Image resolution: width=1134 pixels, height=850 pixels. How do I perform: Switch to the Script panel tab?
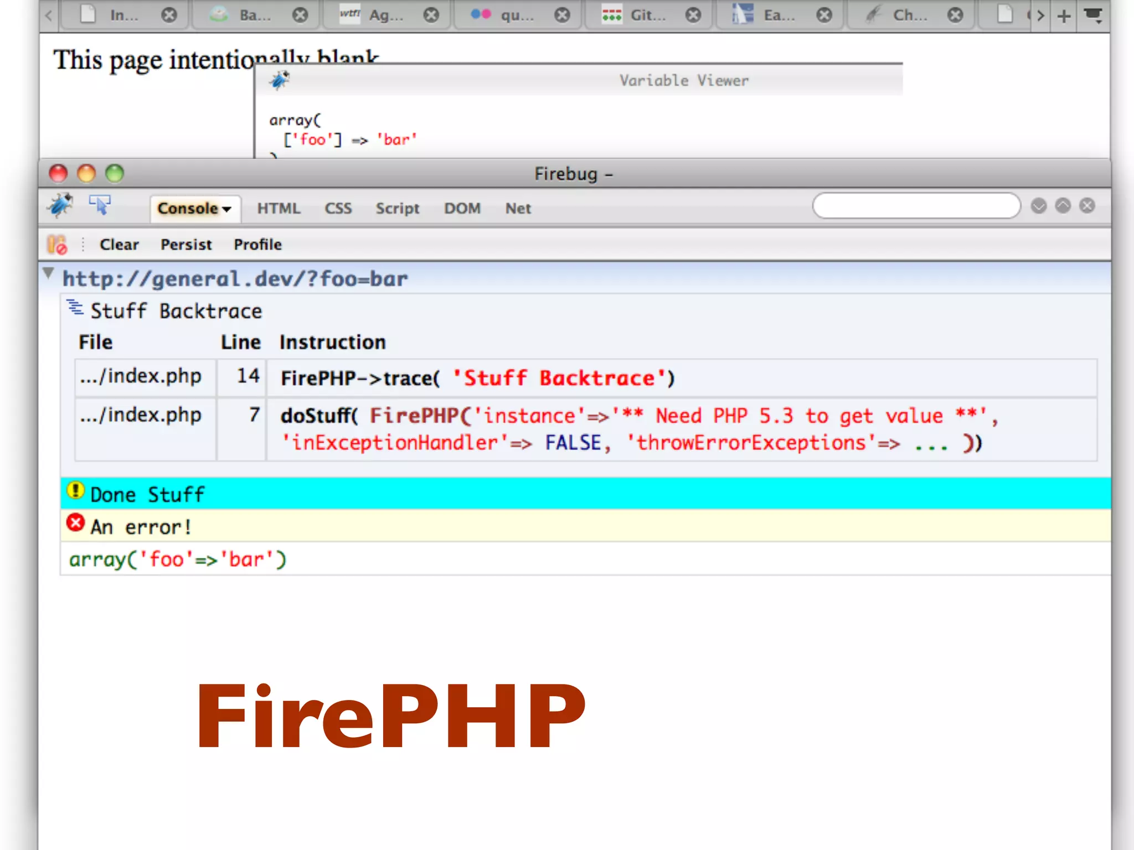click(397, 209)
